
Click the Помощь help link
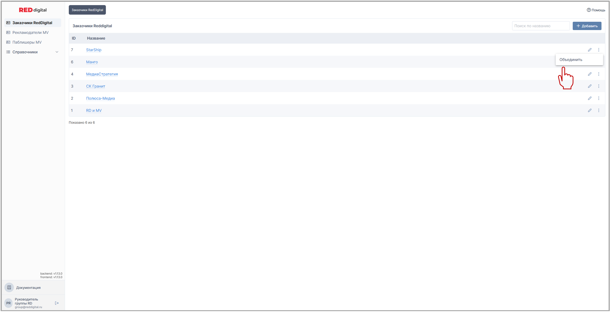pos(596,10)
